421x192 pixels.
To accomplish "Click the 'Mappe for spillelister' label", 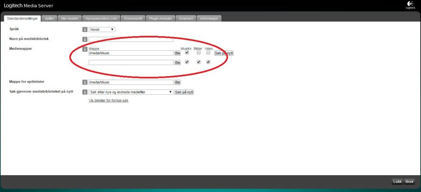I will [x=27, y=81].
